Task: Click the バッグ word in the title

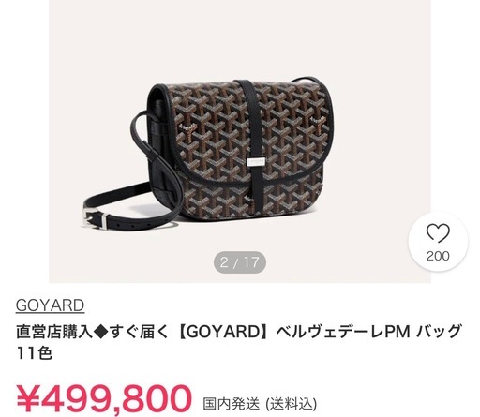Action: [440, 332]
